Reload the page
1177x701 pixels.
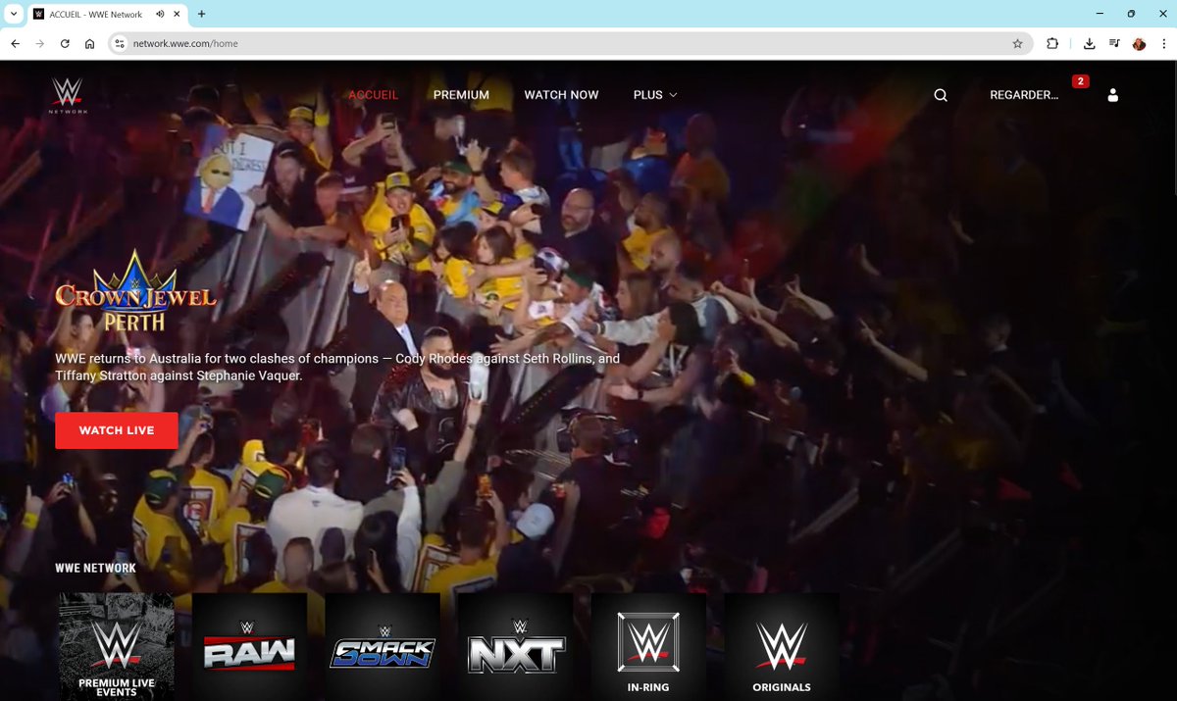click(x=65, y=43)
